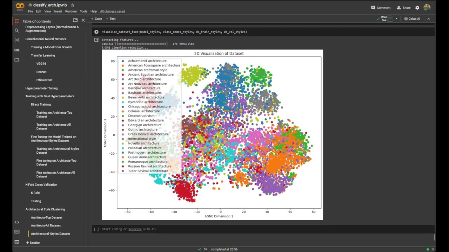Open the Help menu
The width and height of the screenshot is (449, 252).
coord(94,11)
